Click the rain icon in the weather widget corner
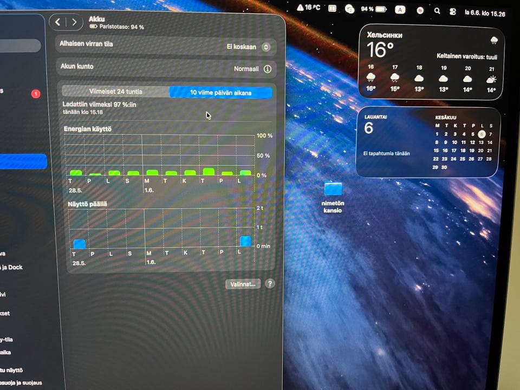Screen dimensions: 520x390 pos(494,41)
